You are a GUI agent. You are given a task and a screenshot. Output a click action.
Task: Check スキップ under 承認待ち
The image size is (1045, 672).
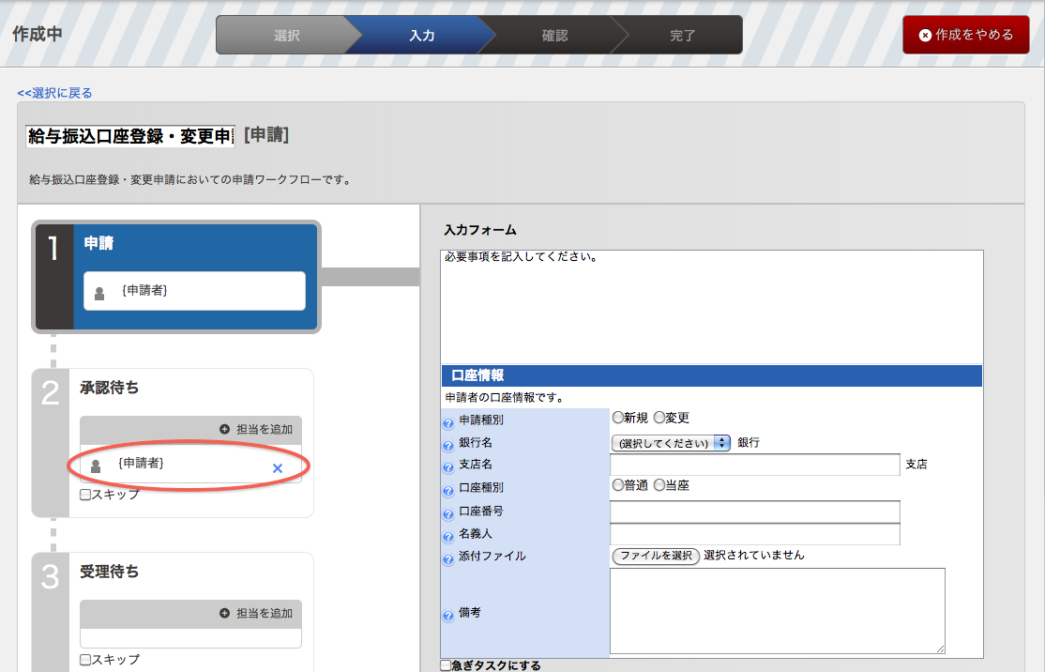(85, 495)
